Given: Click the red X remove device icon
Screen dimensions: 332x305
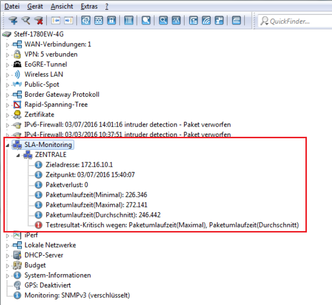Looking at the screenshot, I should click(39, 21).
